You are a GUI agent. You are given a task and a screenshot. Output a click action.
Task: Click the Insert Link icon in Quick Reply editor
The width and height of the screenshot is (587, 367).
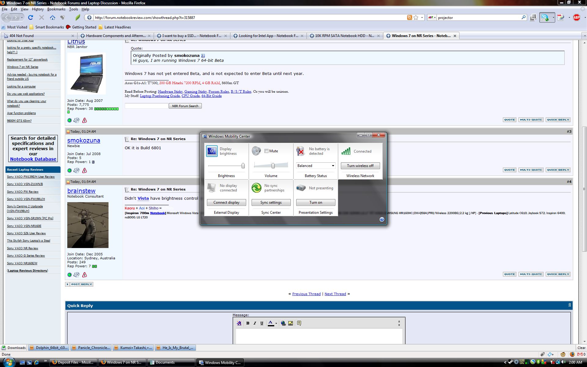point(283,323)
